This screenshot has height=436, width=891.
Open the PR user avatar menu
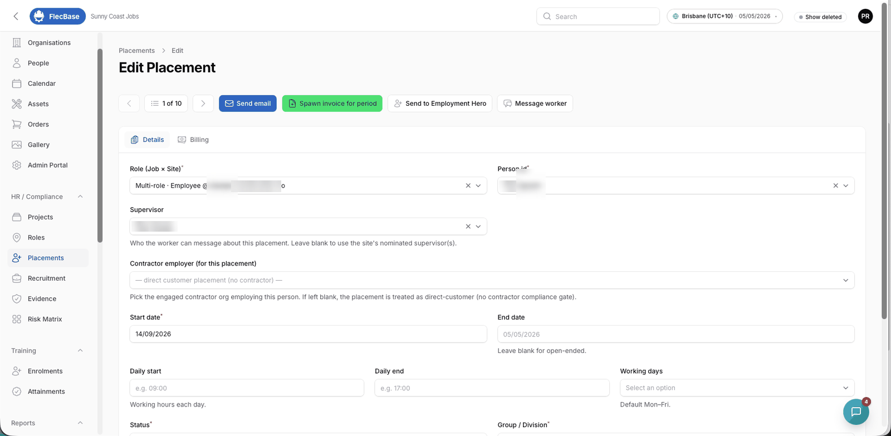coord(865,16)
